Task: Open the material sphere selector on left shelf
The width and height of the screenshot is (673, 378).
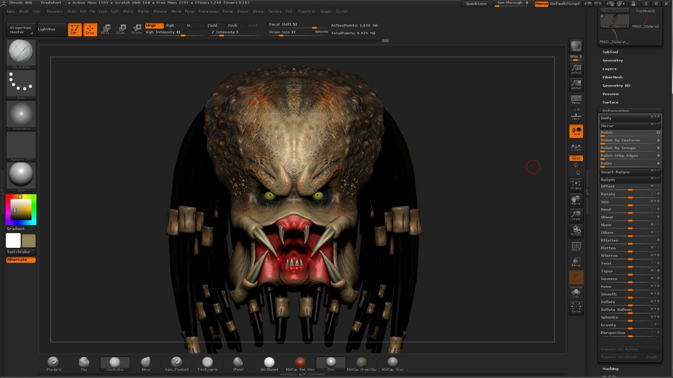Action: click(21, 177)
